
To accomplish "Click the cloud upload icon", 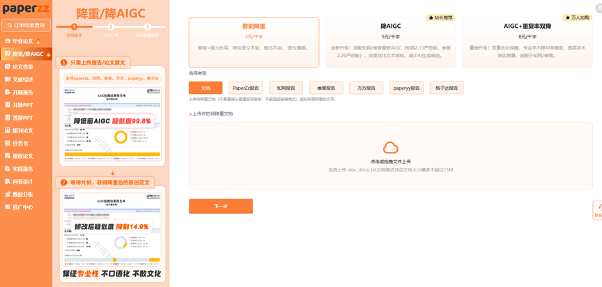I will click(390, 148).
